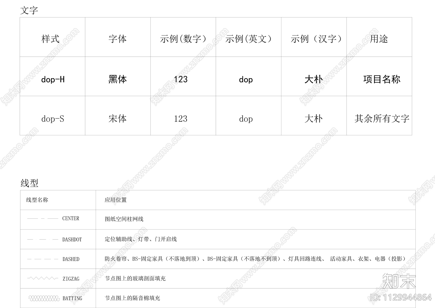Click the 'dop' English sample in dop-H row
Viewport: 435px width, 308px height.
[246, 80]
